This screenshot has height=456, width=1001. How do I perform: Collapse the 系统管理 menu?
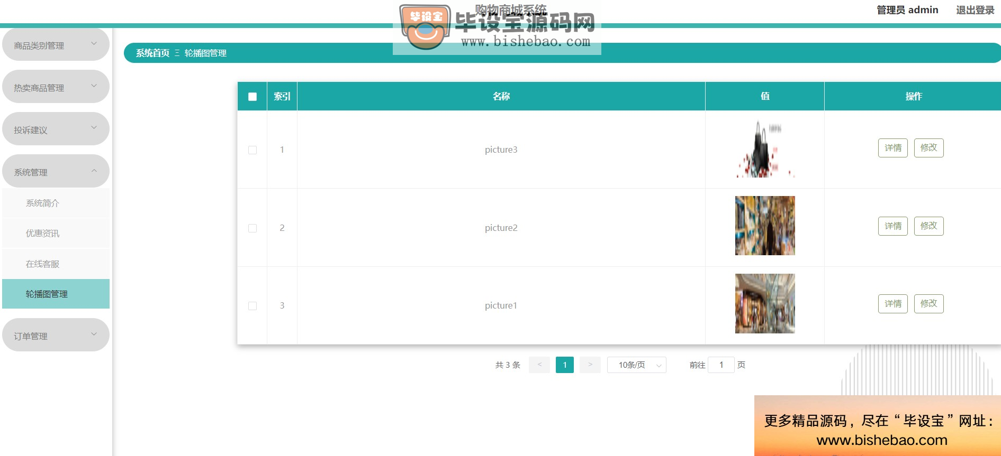(x=56, y=171)
